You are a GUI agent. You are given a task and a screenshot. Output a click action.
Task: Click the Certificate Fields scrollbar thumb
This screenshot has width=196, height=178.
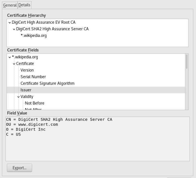187,62
